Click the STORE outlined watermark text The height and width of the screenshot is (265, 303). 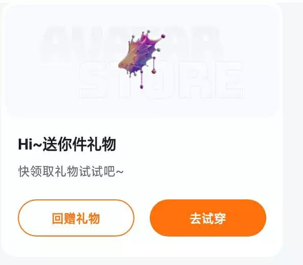click(161, 80)
